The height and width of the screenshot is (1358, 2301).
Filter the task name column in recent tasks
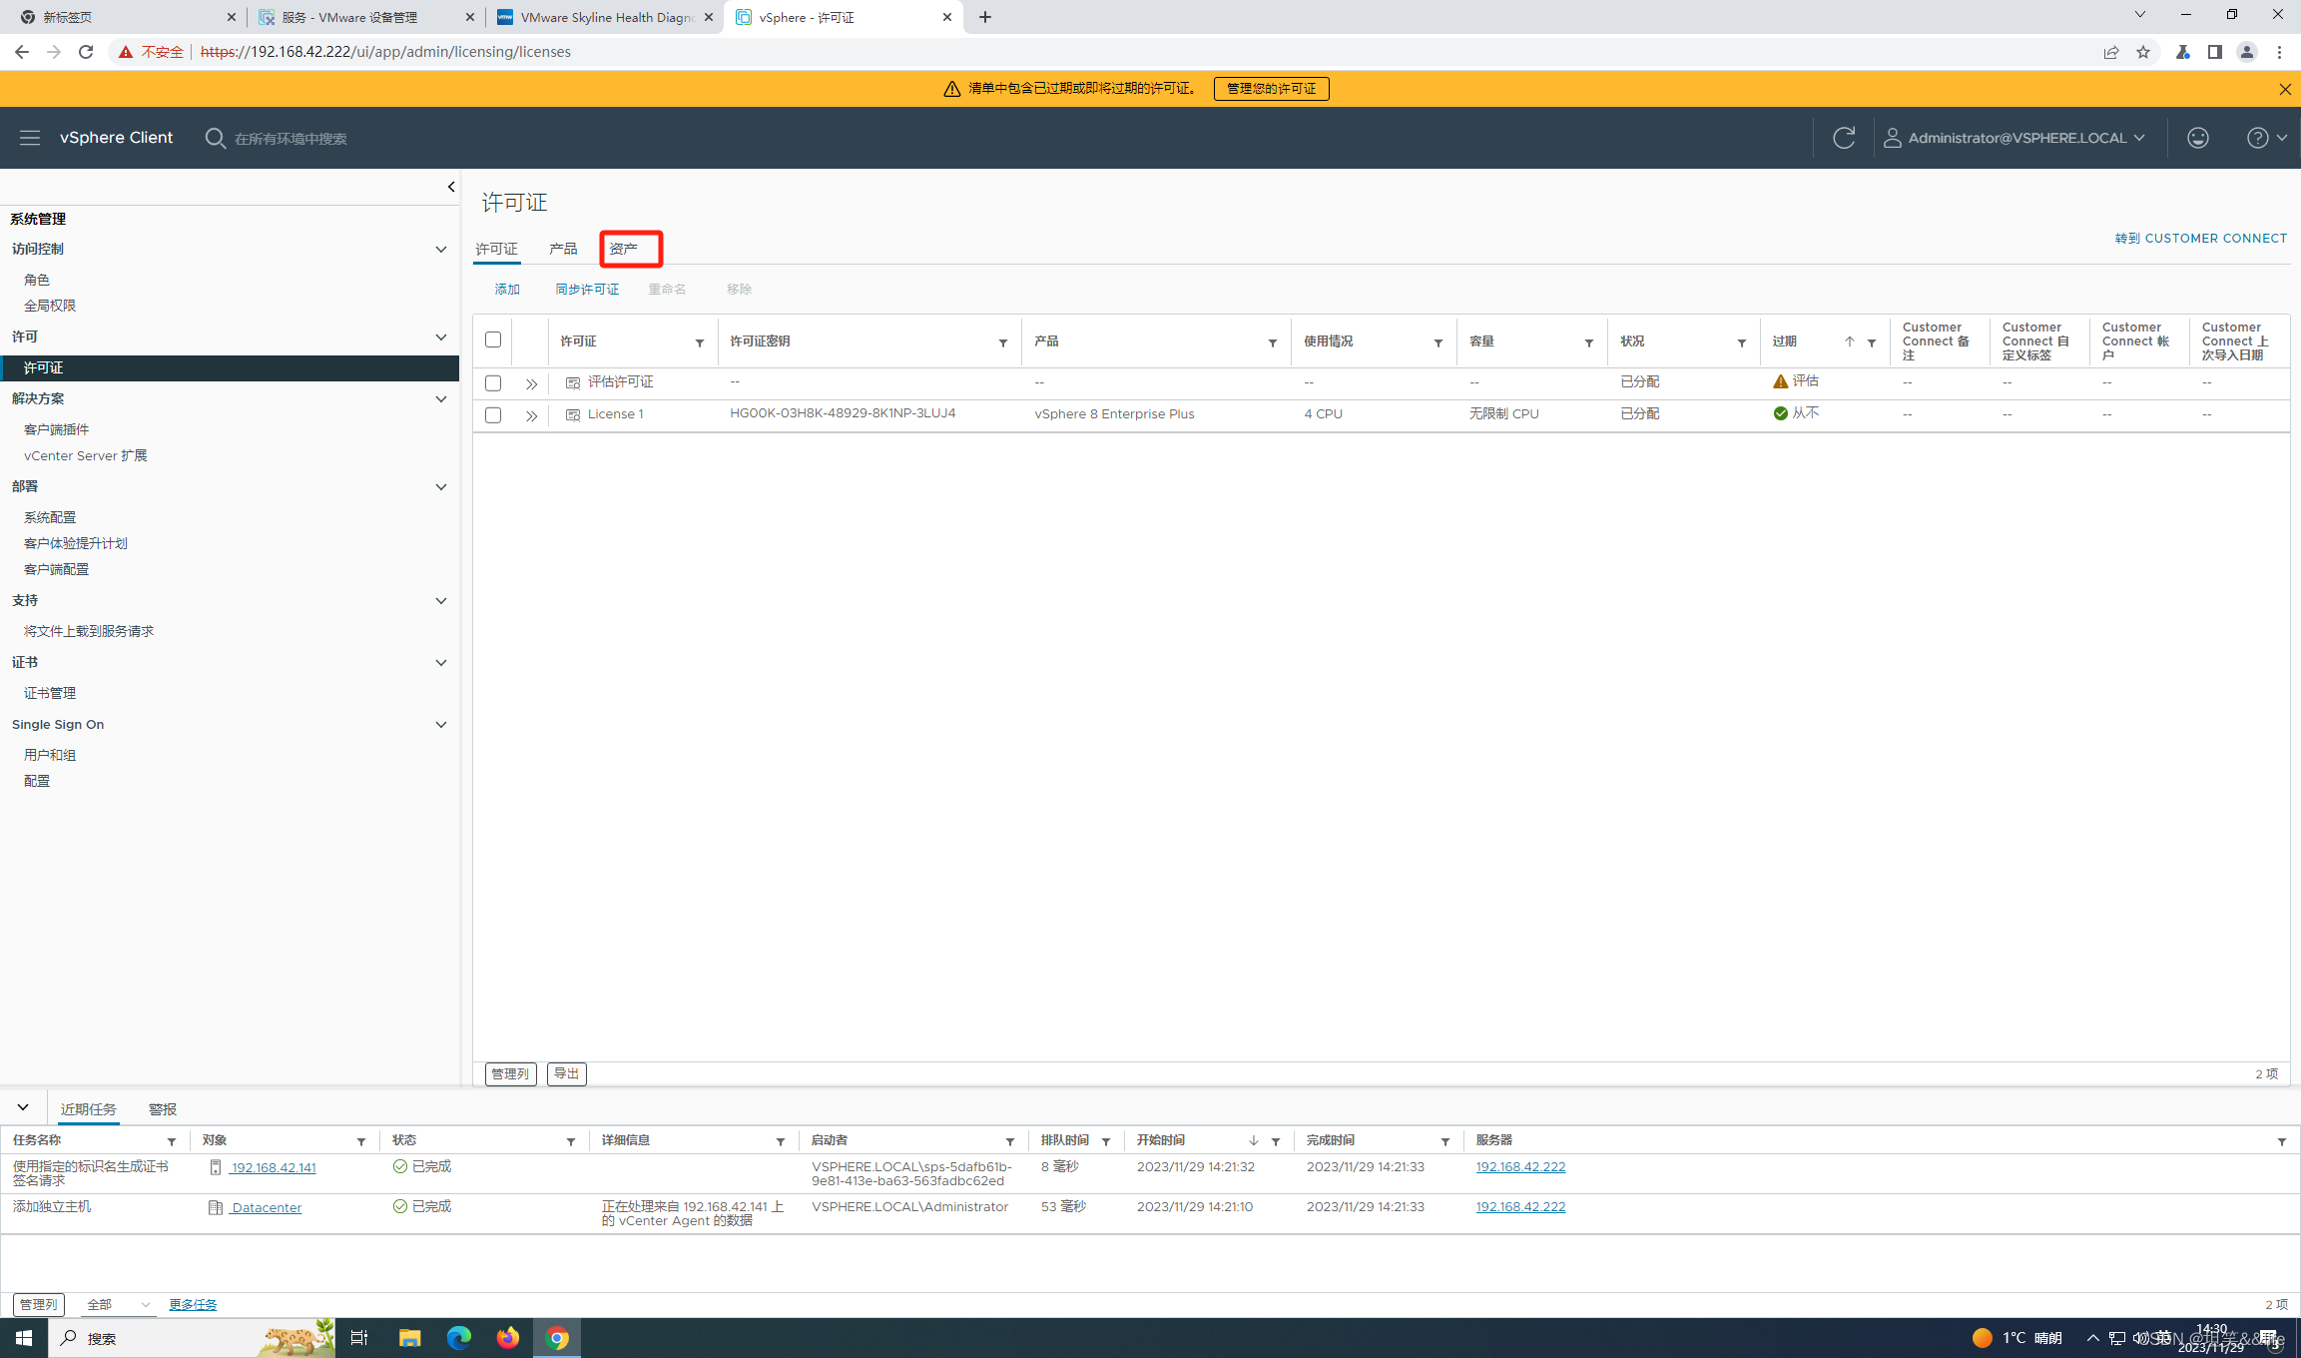pyautogui.click(x=172, y=1141)
